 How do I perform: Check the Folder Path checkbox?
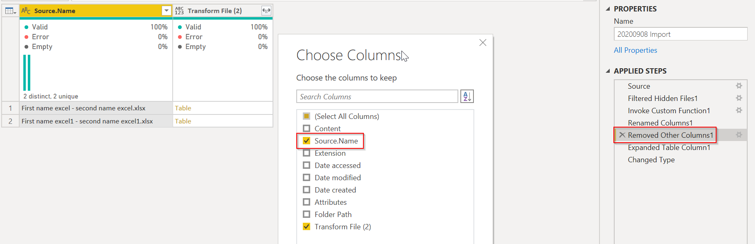coord(307,214)
